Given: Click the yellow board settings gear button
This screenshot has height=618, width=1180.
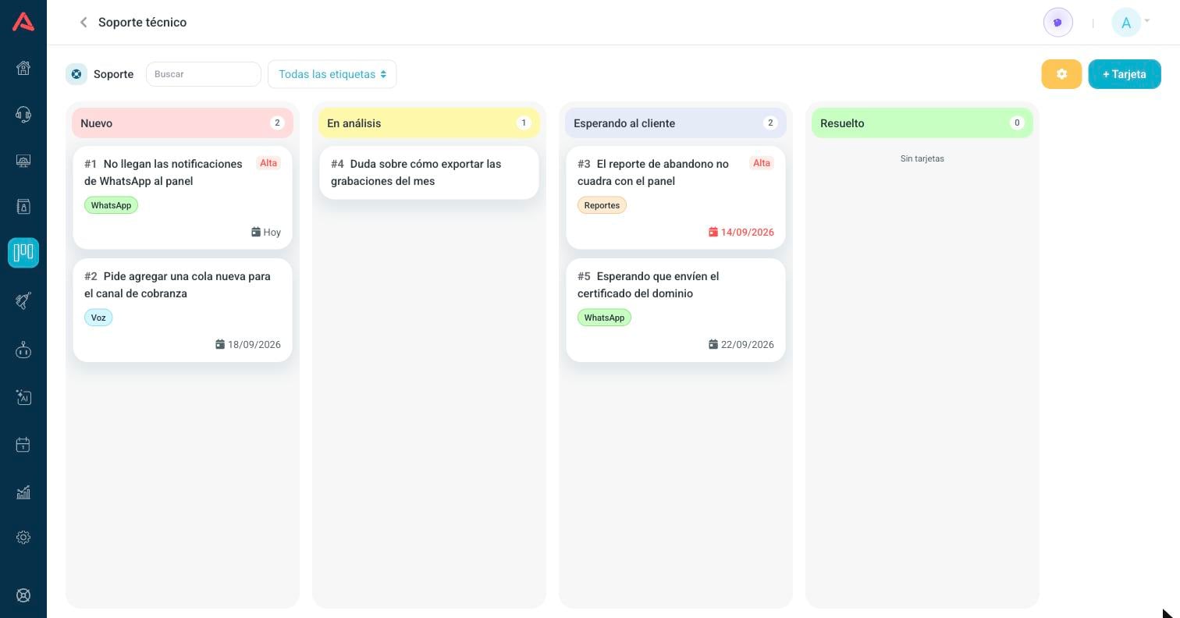Looking at the screenshot, I should 1061,74.
